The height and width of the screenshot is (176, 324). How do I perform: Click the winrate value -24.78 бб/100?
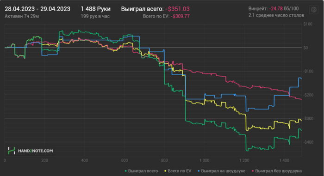point(284,8)
